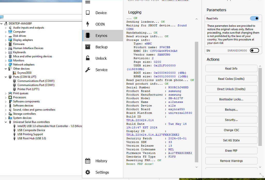Select the SNRANDOM000 serial number field

(237, 51)
